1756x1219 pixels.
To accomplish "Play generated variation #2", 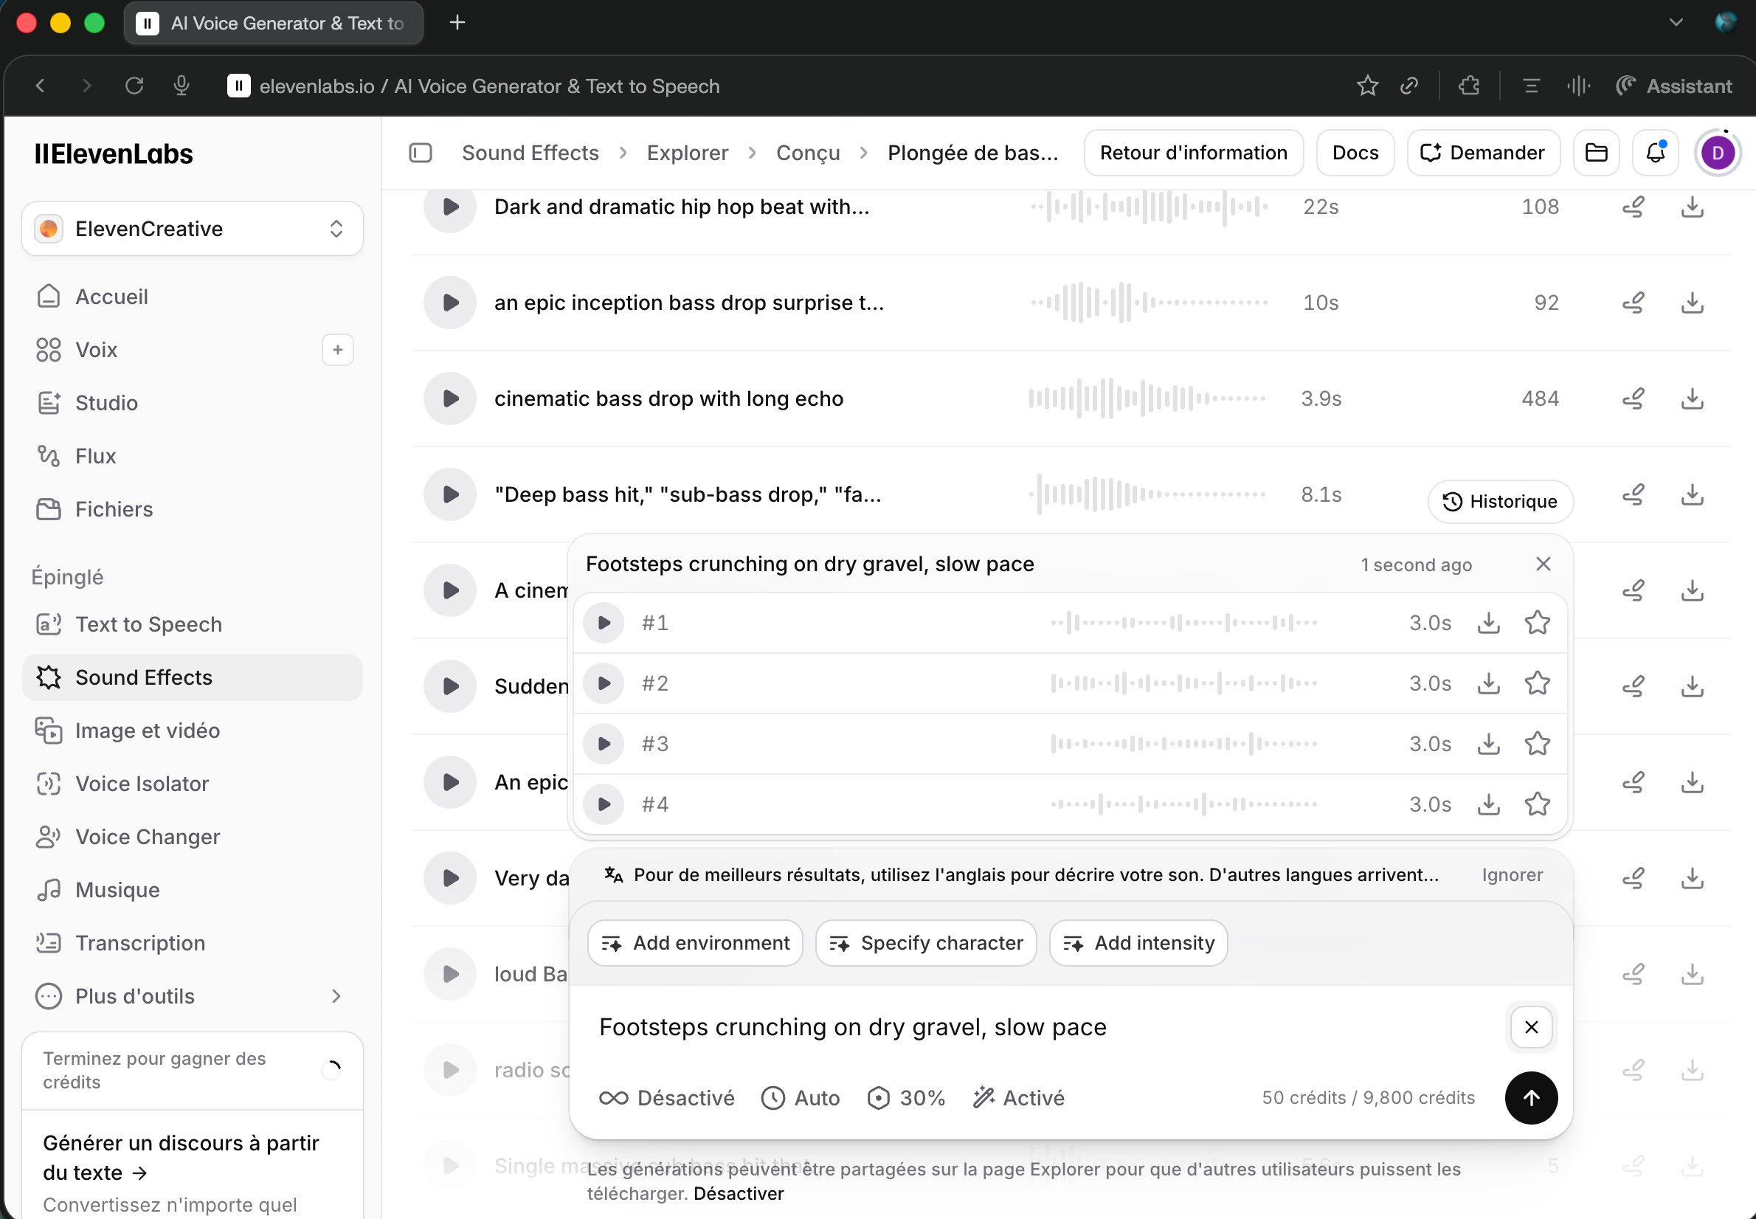I will click(604, 683).
